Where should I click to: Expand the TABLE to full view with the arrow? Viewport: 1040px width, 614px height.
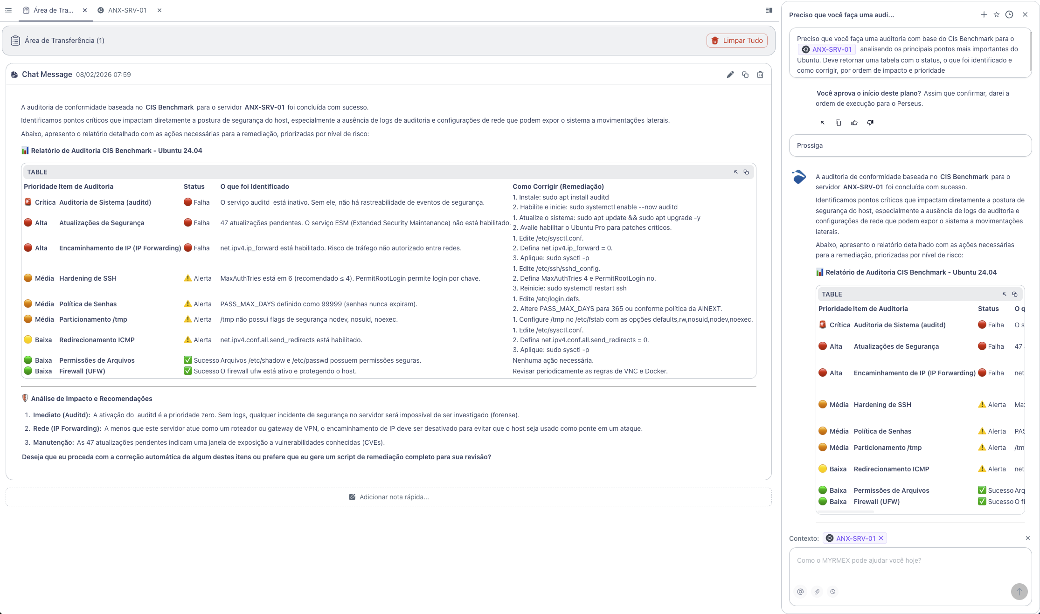tap(735, 172)
